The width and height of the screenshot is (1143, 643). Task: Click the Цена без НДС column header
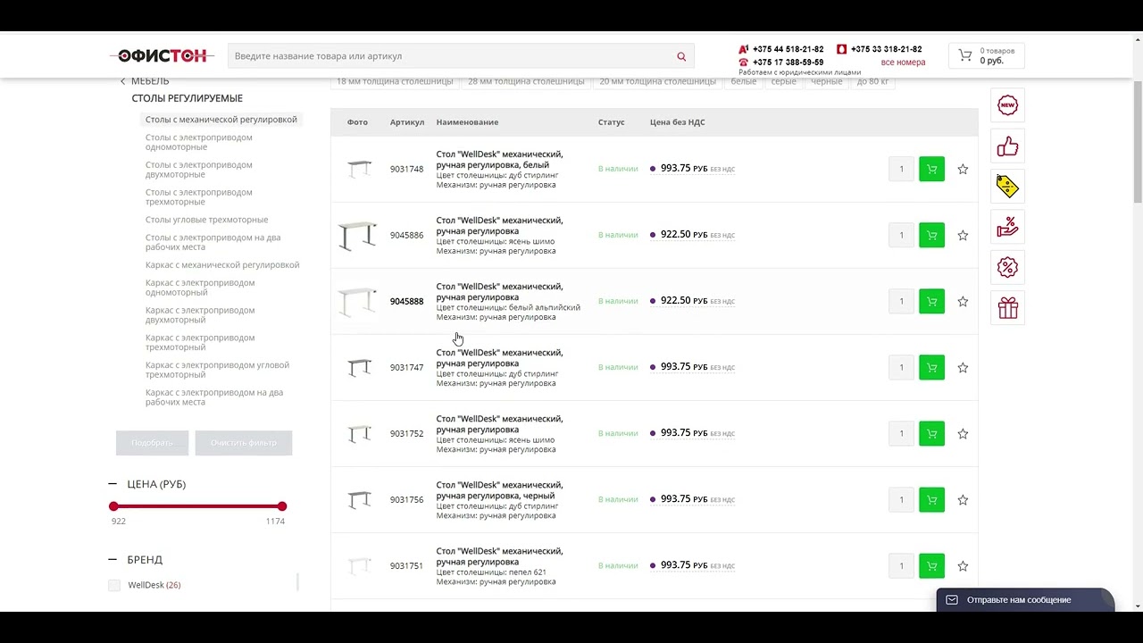pos(677,122)
